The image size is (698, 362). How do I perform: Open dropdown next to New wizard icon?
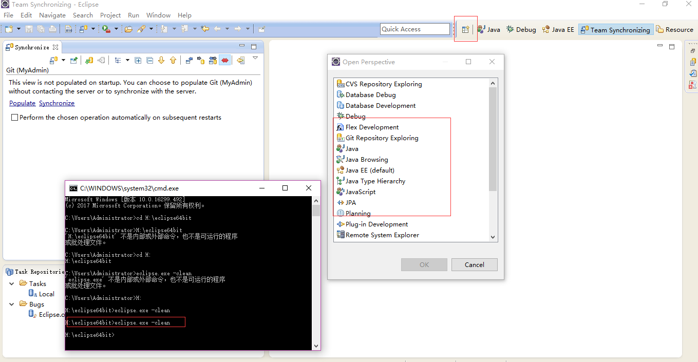[x=18, y=29]
